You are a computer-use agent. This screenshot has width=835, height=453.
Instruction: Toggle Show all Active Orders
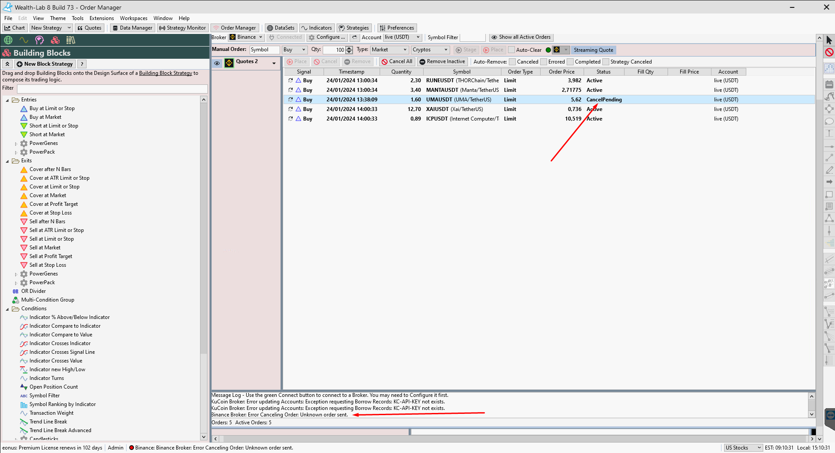(521, 37)
